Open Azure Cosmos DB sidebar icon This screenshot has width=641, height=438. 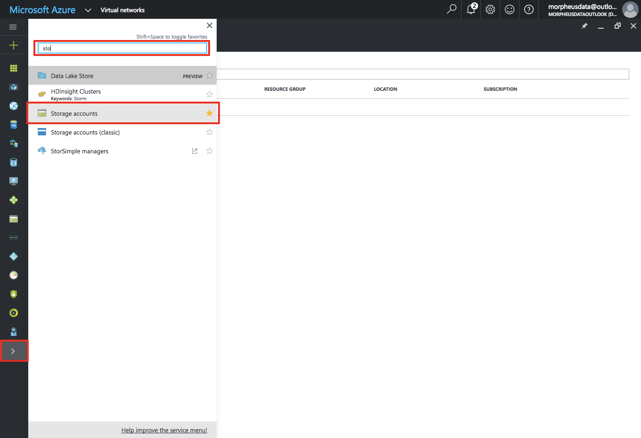[x=14, y=162]
